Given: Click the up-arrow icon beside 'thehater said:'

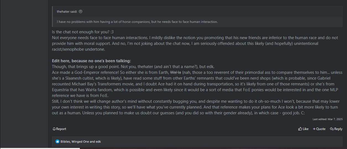Looking at the screenshot, I should pos(80,12).
